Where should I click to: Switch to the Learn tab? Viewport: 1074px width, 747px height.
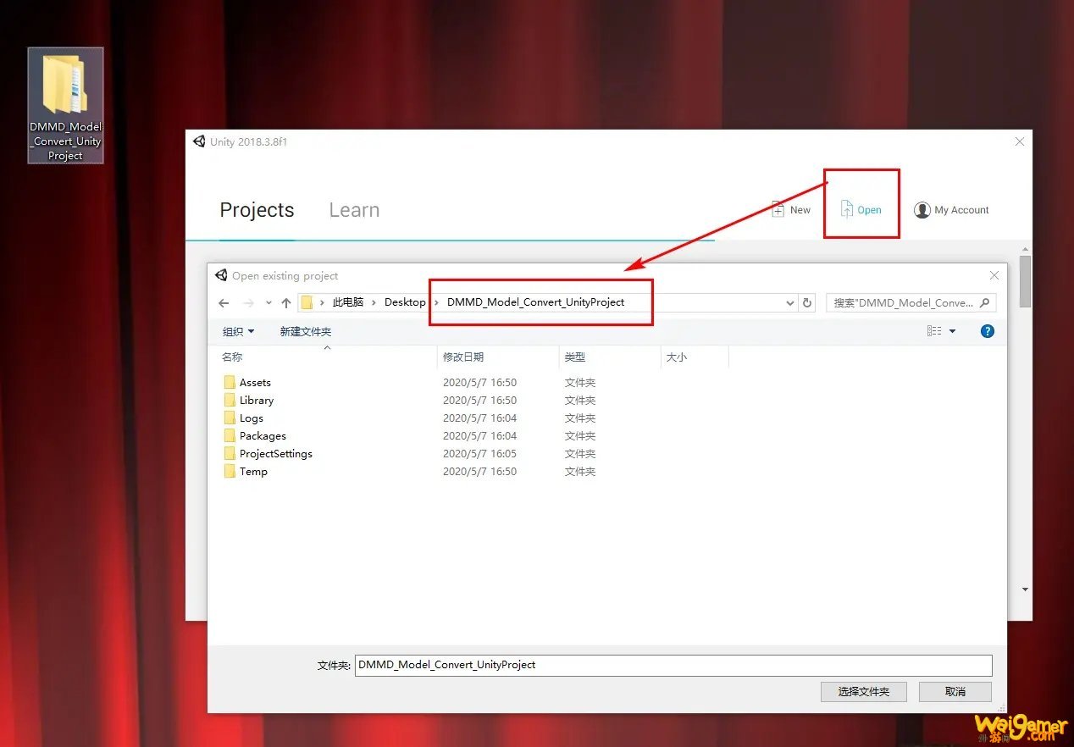click(354, 210)
